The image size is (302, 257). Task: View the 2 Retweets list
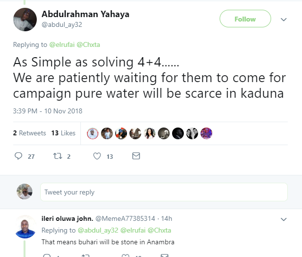(29, 133)
